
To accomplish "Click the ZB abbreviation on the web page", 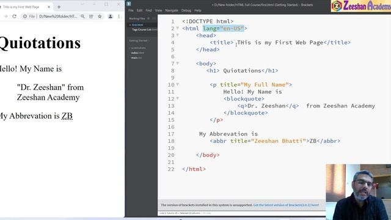I will coord(67,116).
